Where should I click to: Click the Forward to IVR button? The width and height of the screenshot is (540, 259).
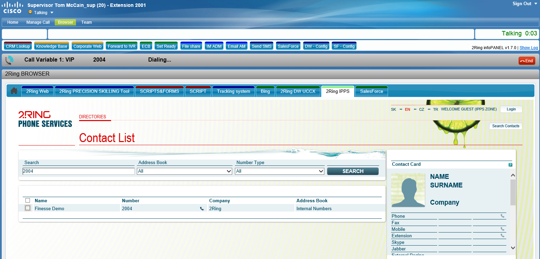tap(122, 46)
